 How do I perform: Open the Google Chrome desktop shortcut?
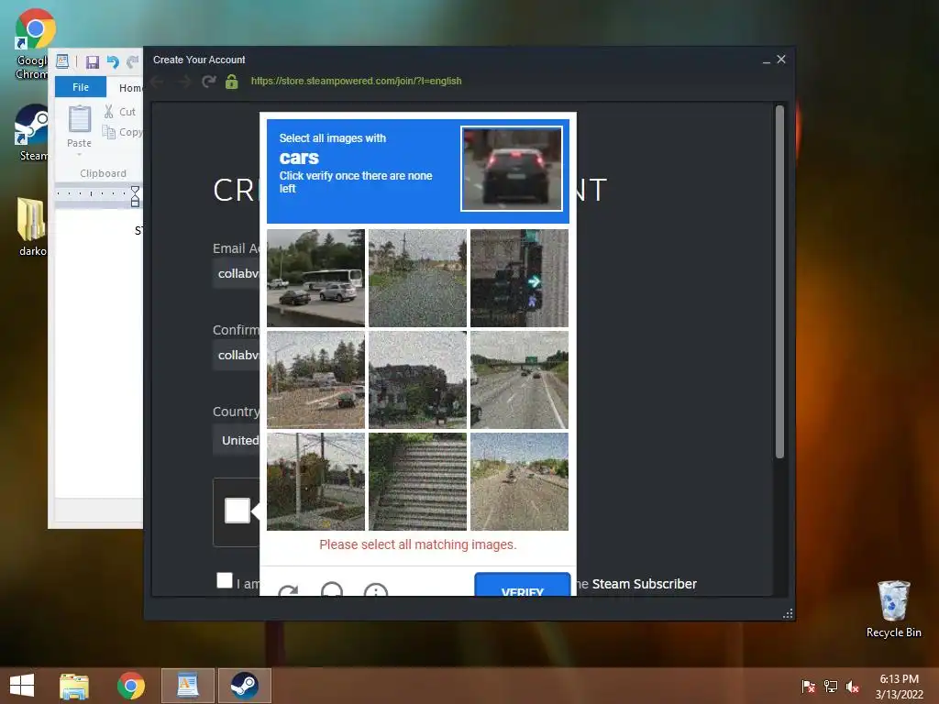click(x=34, y=43)
